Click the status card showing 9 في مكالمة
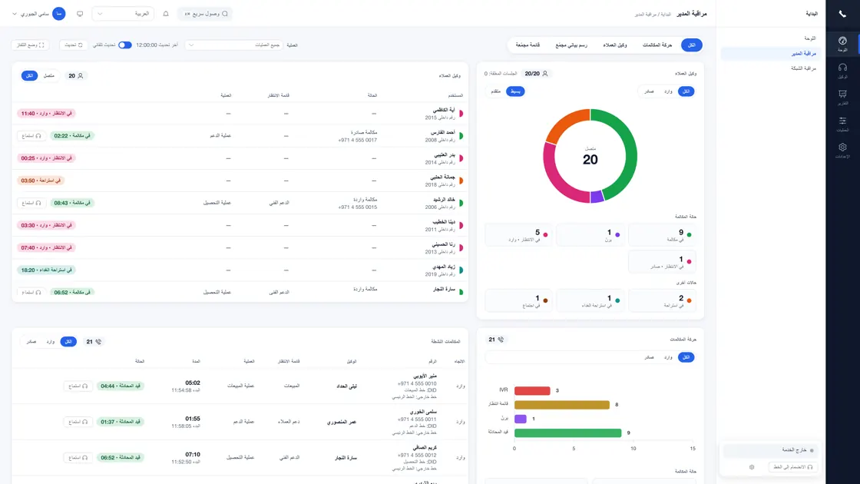 [x=663, y=235]
